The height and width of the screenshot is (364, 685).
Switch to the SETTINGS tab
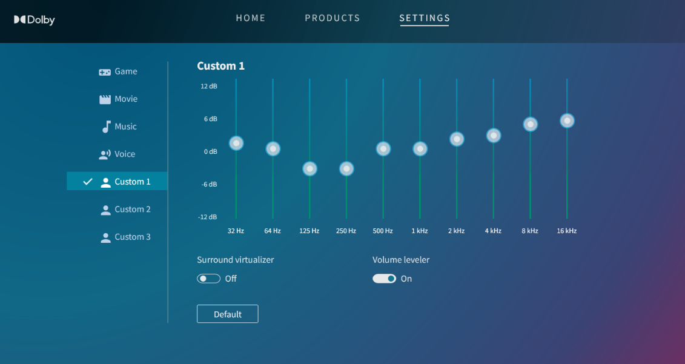coord(425,18)
